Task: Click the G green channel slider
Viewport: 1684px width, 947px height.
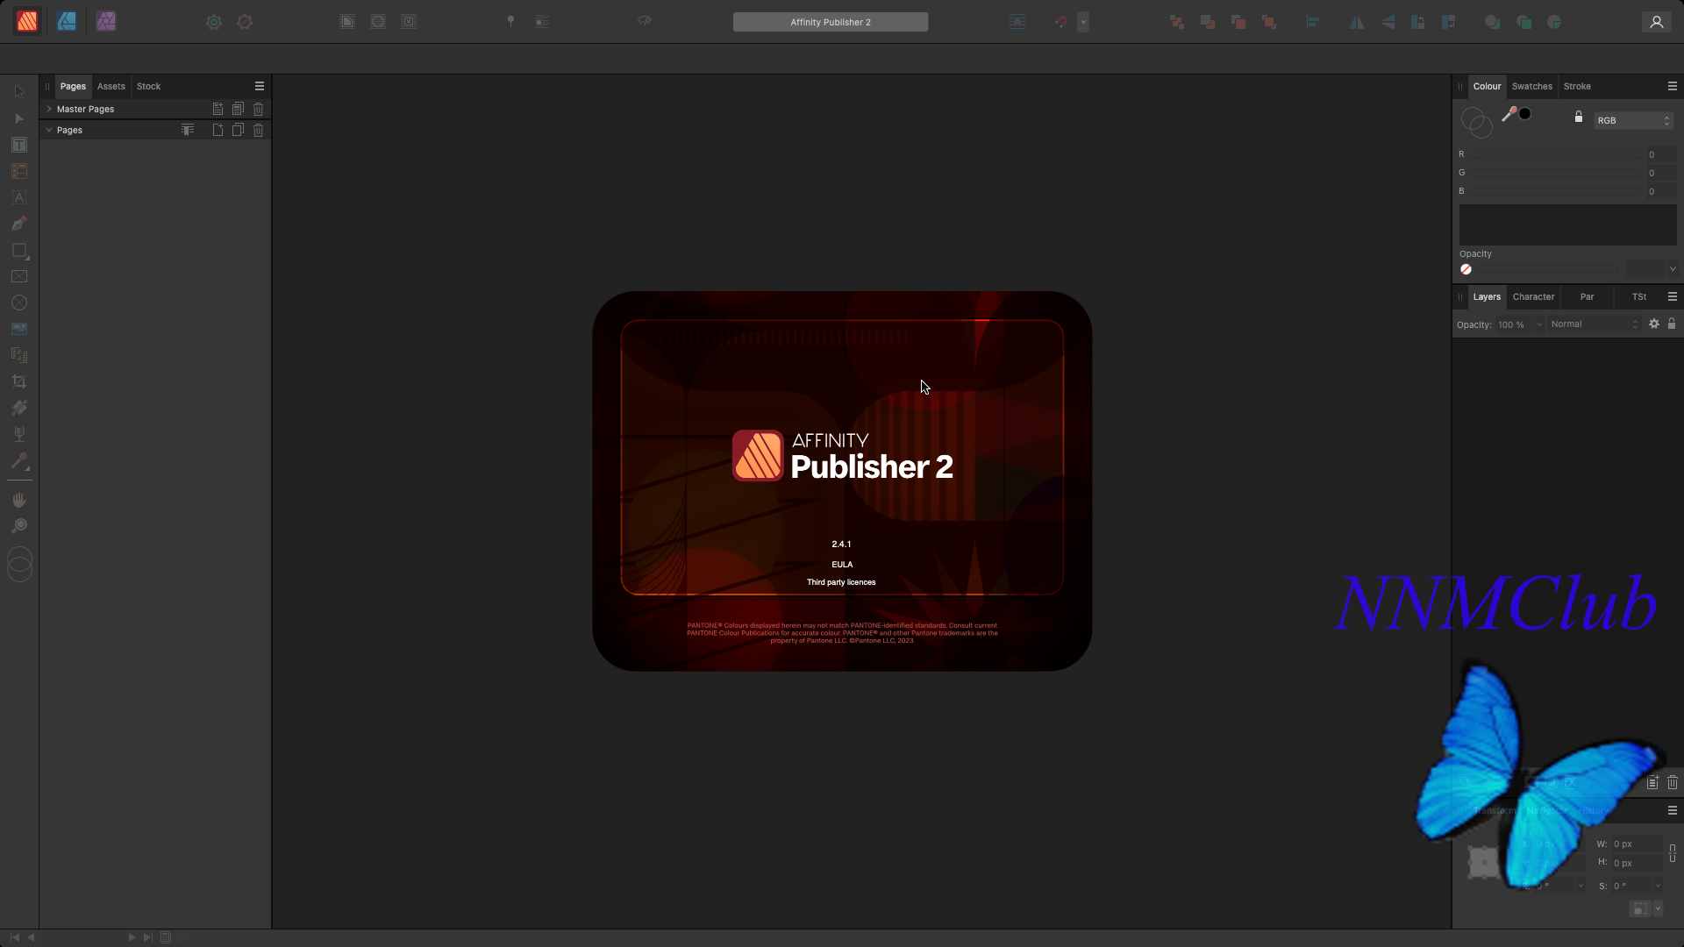Action: [x=1557, y=173]
